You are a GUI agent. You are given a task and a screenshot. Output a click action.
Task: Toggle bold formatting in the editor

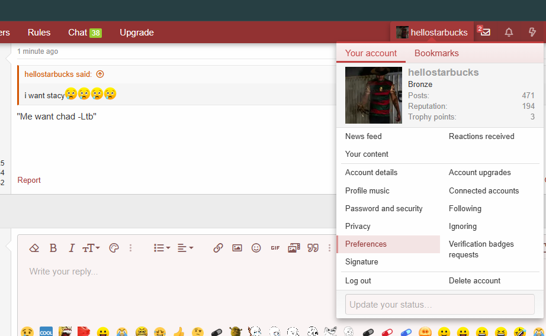pyautogui.click(x=53, y=248)
